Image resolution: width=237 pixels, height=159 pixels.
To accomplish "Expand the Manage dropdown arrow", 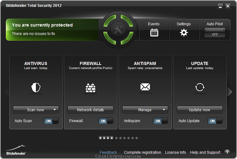I will [164, 110].
